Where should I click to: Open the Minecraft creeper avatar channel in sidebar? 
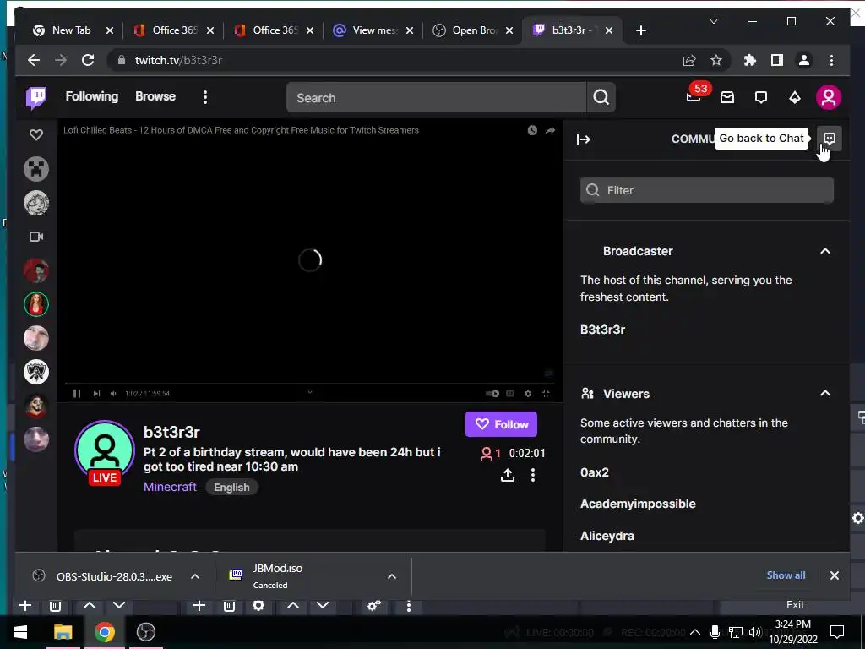pyautogui.click(x=36, y=169)
